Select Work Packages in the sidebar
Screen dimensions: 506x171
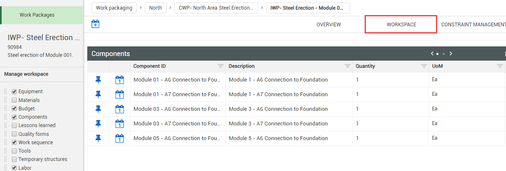click(37, 15)
